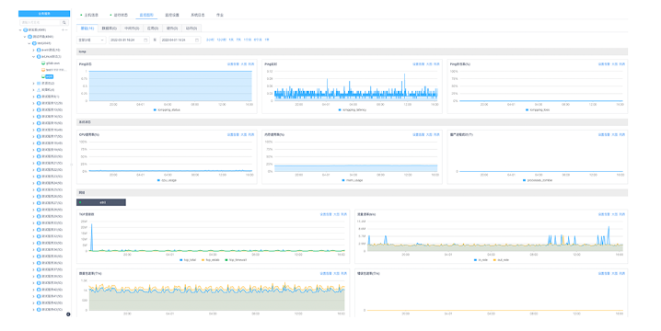Select 测试服务15 tree row
Screen dimensions: 661x331
[52, 123]
